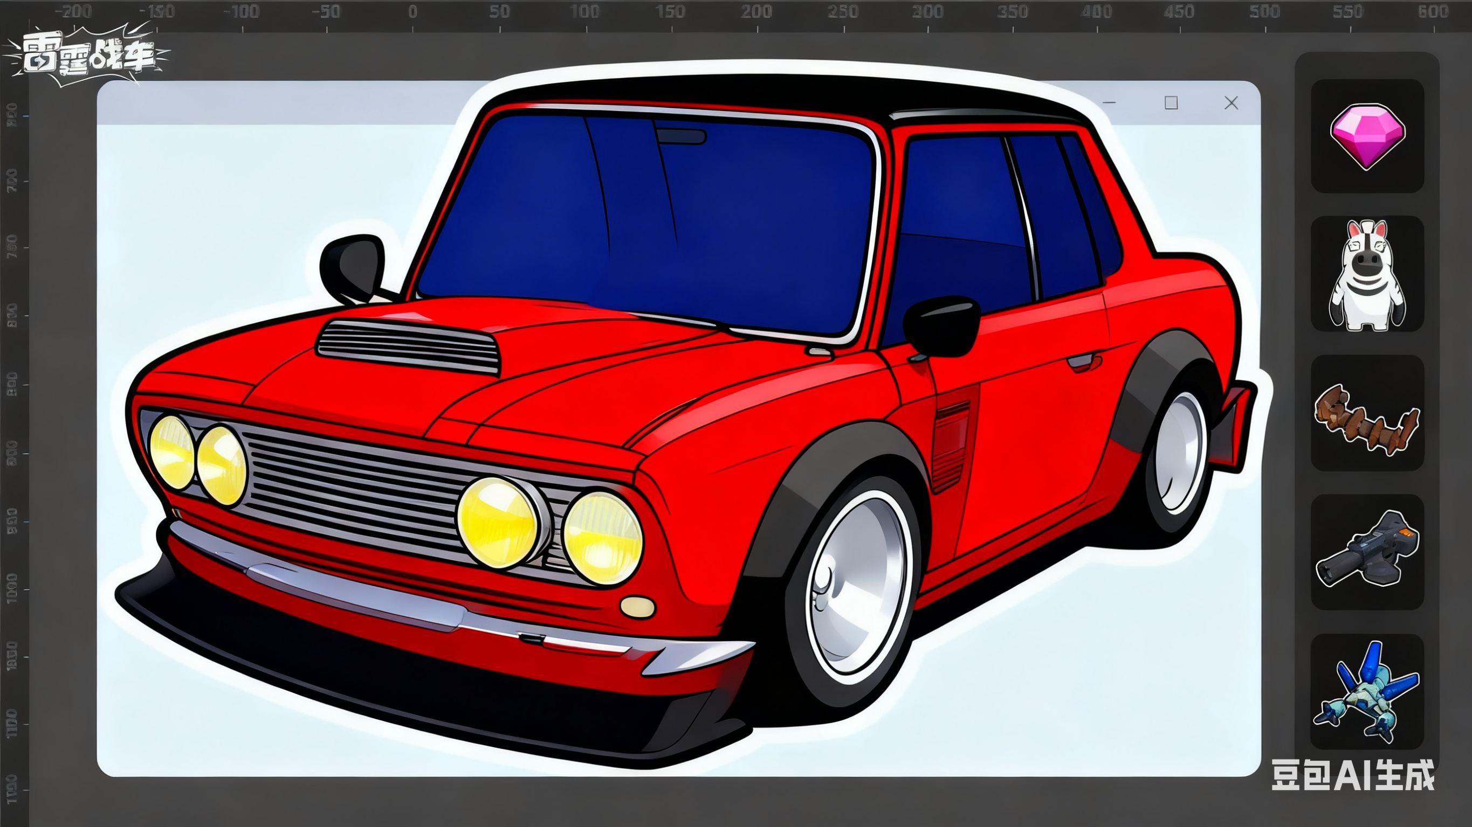Click the small amber turn signal light
The width and height of the screenshot is (1472, 827).
(x=637, y=607)
